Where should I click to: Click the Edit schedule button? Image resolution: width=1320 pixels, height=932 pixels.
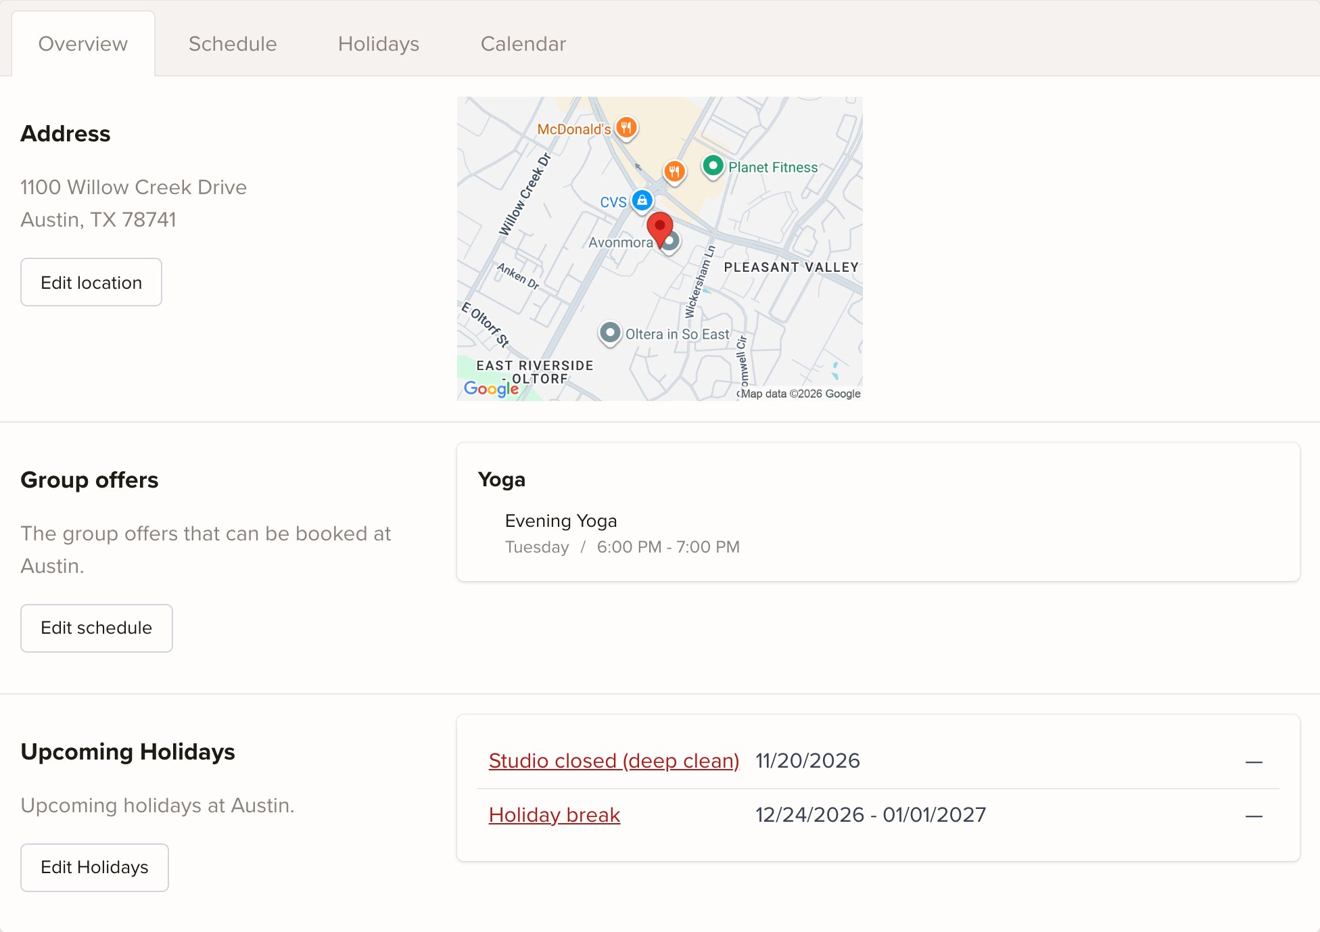97,628
